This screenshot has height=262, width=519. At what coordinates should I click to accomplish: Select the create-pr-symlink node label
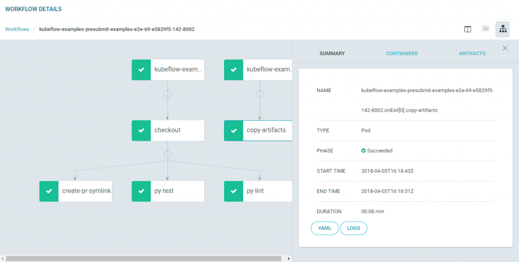[86, 191]
